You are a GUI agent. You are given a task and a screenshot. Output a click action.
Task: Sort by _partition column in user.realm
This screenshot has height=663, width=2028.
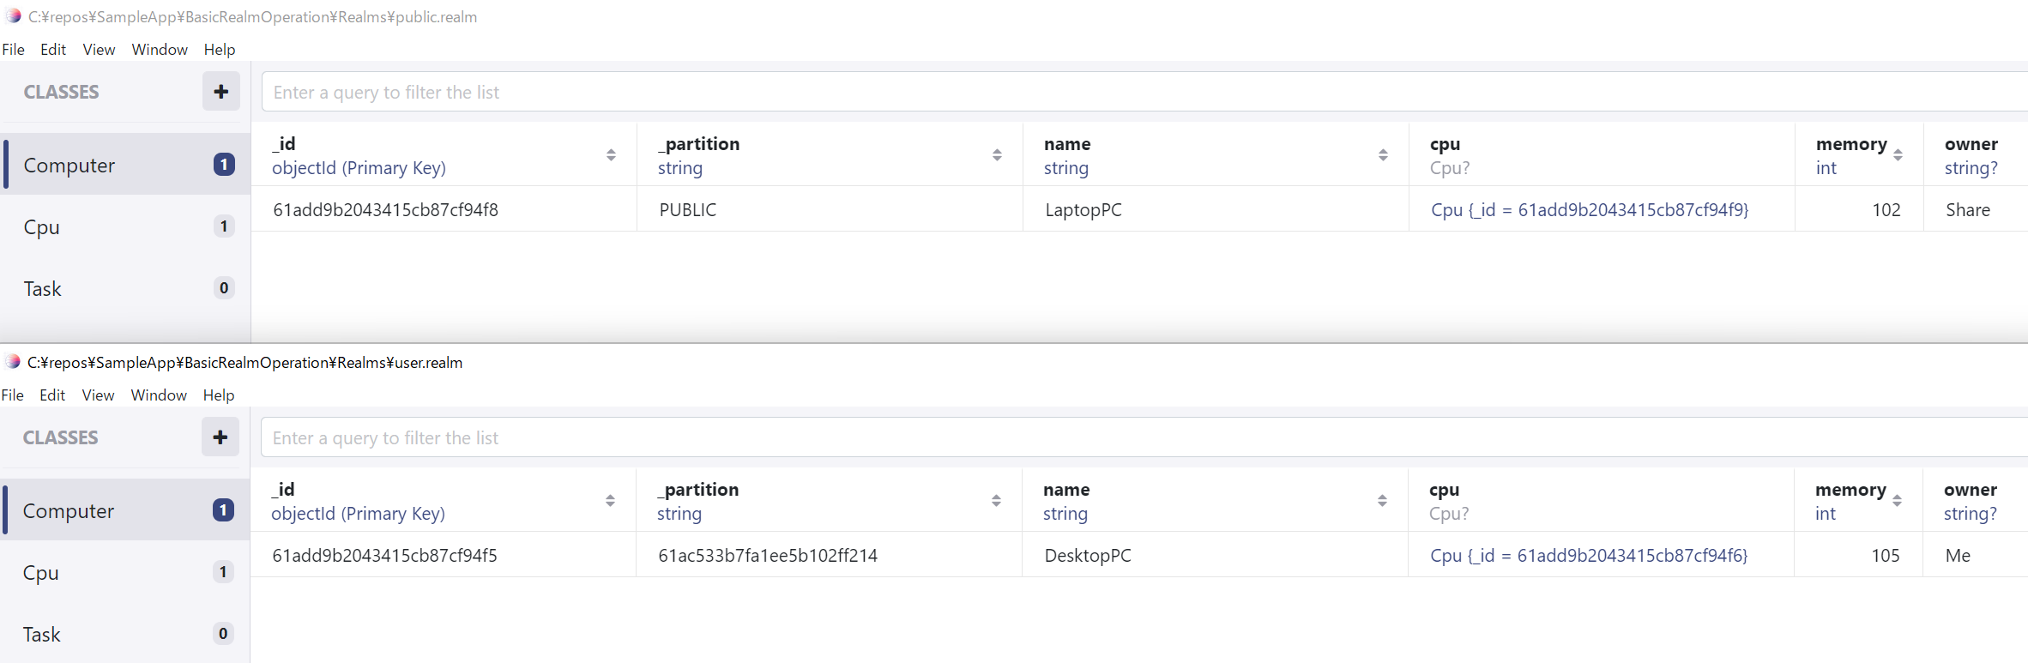pyautogui.click(x=996, y=501)
